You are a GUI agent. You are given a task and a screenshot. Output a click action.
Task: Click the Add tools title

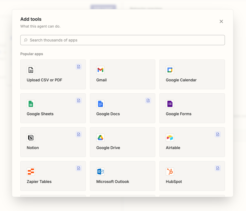31,19
